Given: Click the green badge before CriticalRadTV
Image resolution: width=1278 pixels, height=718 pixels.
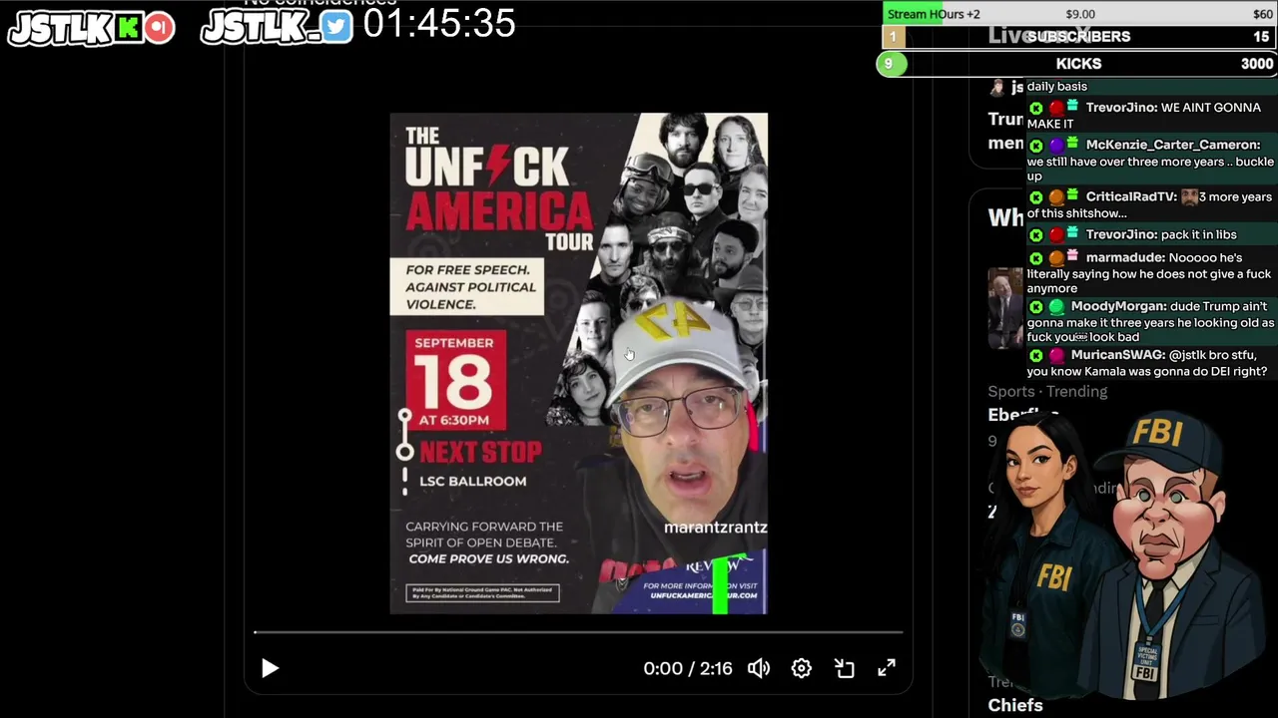Looking at the screenshot, I should click(1036, 197).
